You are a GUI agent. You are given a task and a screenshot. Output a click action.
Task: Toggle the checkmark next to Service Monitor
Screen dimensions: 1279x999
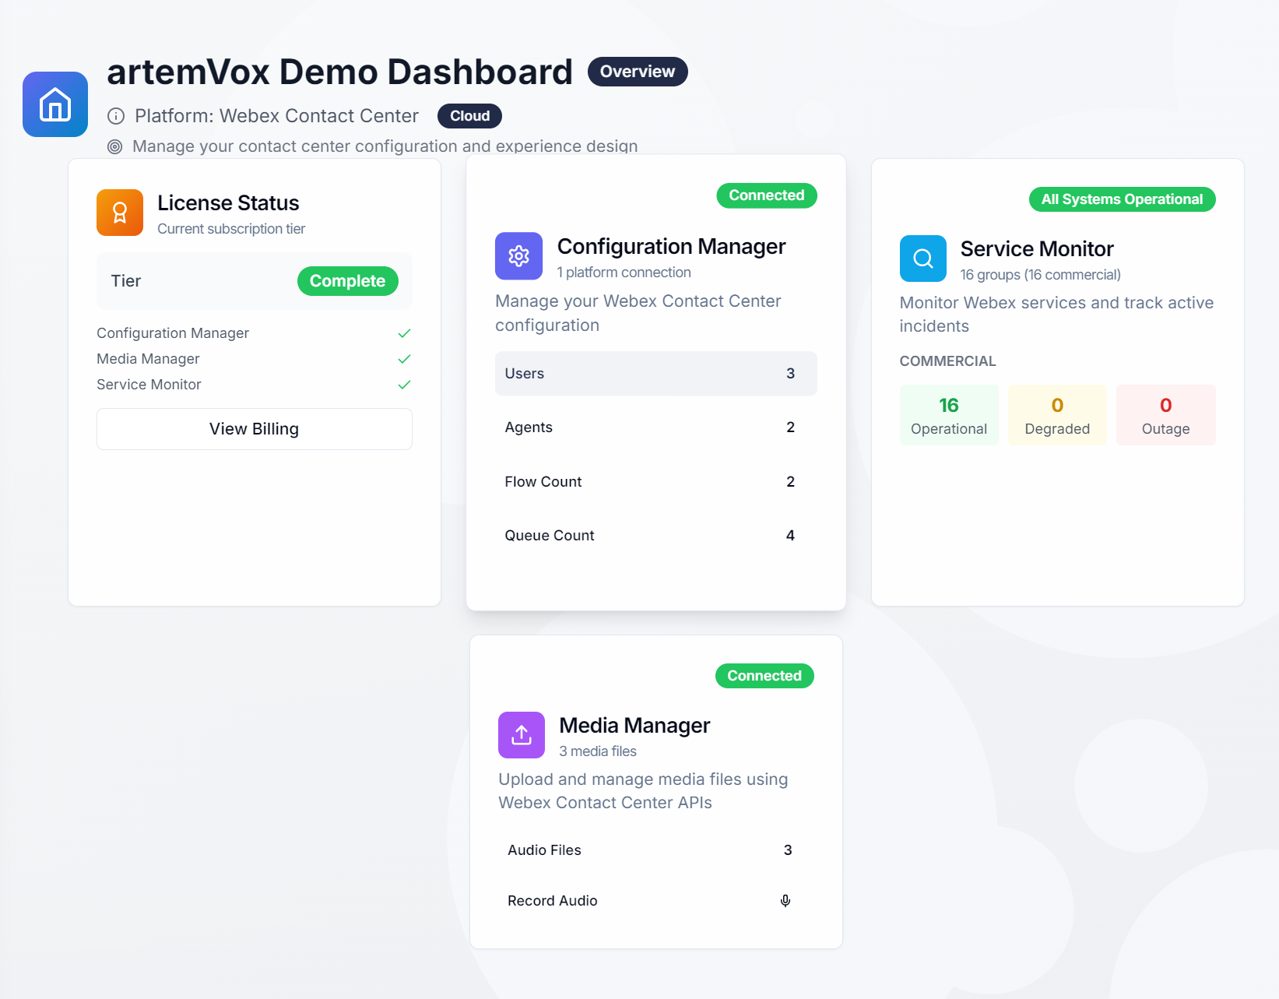coord(404,384)
